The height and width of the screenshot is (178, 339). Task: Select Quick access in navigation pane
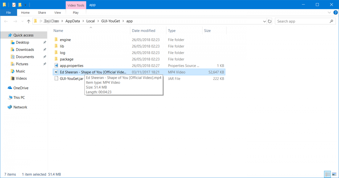(23, 35)
